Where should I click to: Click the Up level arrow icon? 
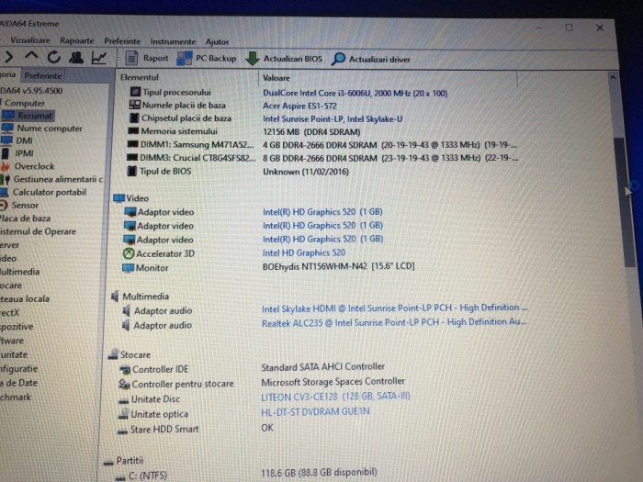(31, 57)
